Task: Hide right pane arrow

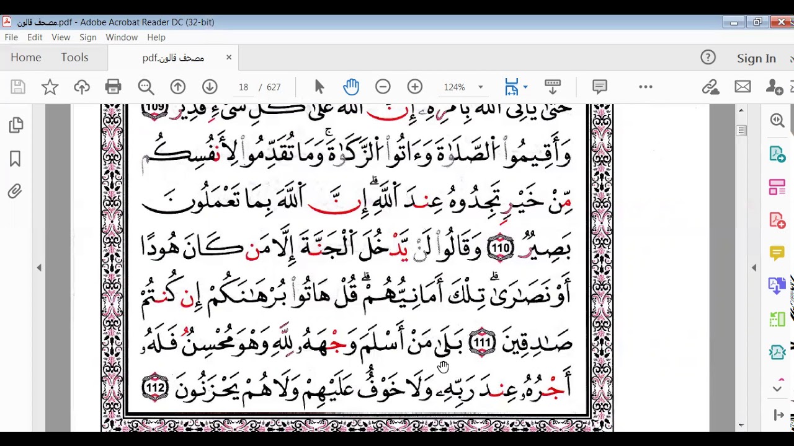Action: (x=754, y=268)
